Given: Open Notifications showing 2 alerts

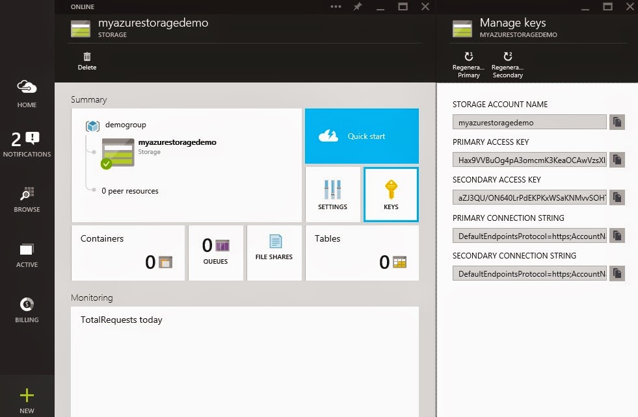Looking at the screenshot, I should click(x=27, y=144).
